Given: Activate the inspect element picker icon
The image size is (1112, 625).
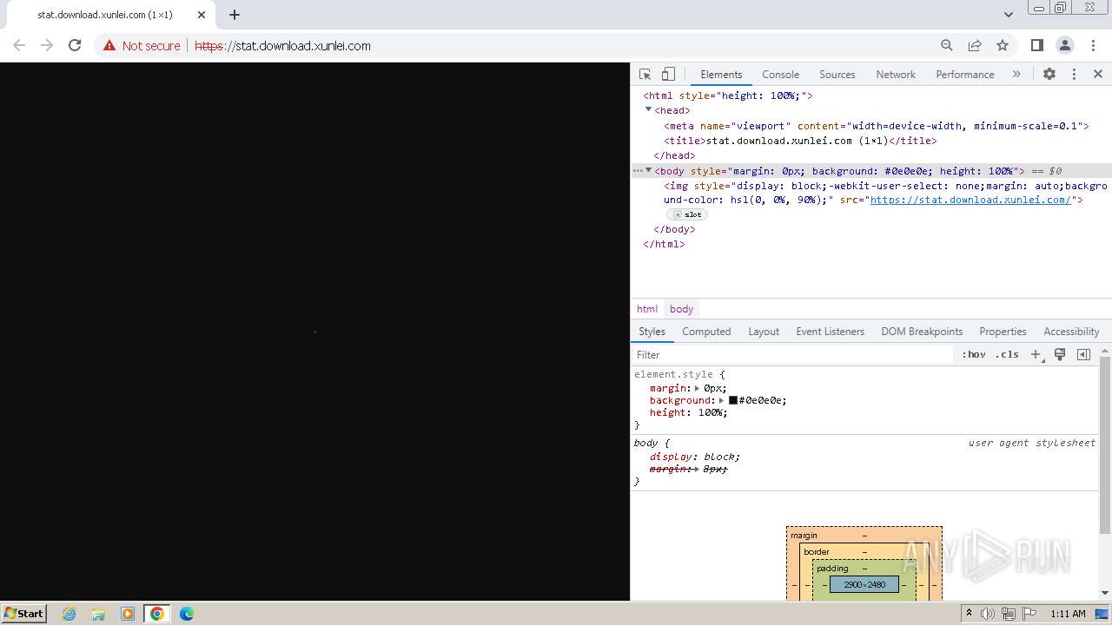Looking at the screenshot, I should [645, 75].
